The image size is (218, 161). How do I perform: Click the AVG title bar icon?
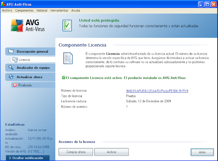click(3, 4)
